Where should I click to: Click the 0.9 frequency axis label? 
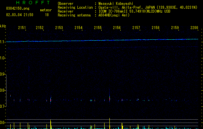pyautogui.click(x=3, y=74)
